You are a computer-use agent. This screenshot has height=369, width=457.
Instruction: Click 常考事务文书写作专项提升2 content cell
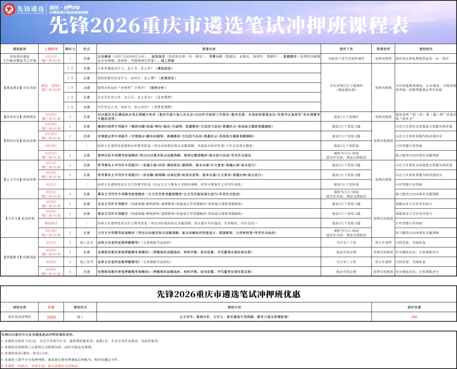coord(209,175)
